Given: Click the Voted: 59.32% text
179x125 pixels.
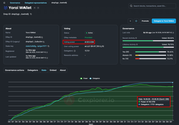Looking at the screenshot, I should (x=168, y=38).
